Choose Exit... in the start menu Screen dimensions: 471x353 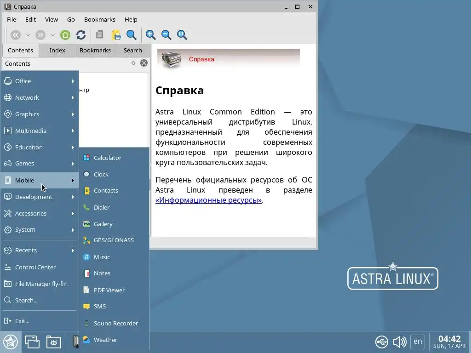point(40,321)
